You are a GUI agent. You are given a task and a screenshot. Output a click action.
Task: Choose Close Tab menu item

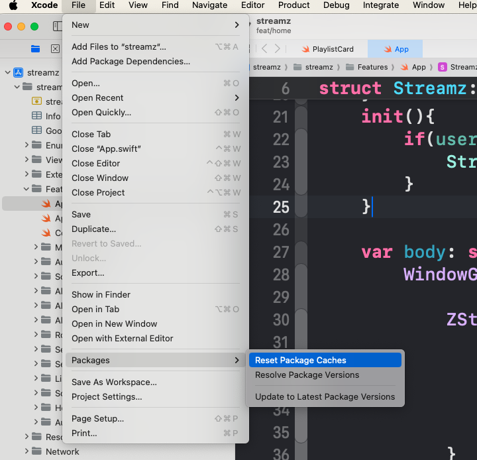click(x=156, y=135)
